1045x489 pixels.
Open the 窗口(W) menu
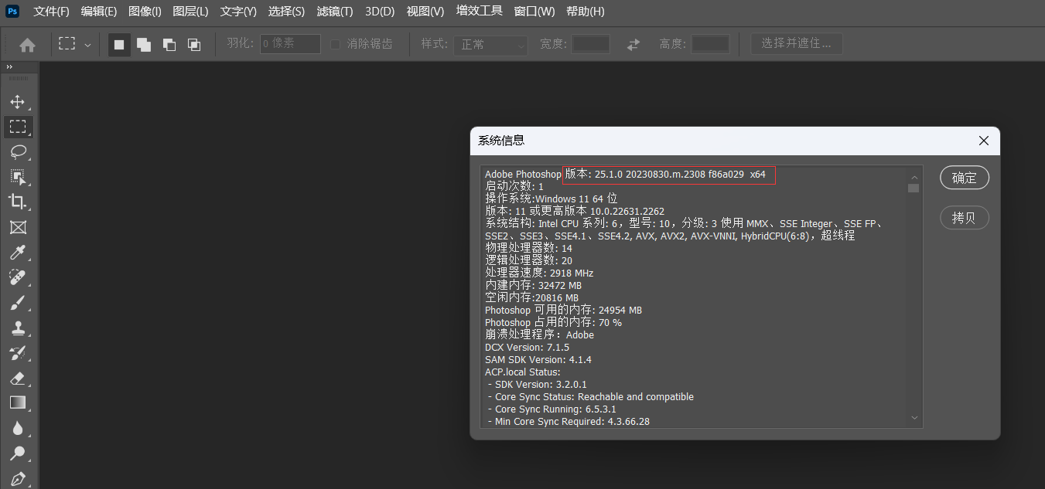coord(534,12)
